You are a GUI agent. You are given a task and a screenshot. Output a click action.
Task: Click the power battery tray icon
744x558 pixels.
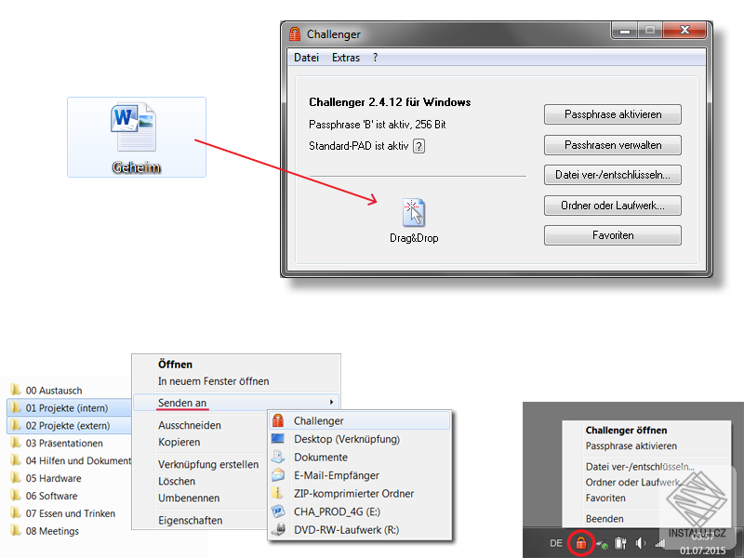point(620,543)
